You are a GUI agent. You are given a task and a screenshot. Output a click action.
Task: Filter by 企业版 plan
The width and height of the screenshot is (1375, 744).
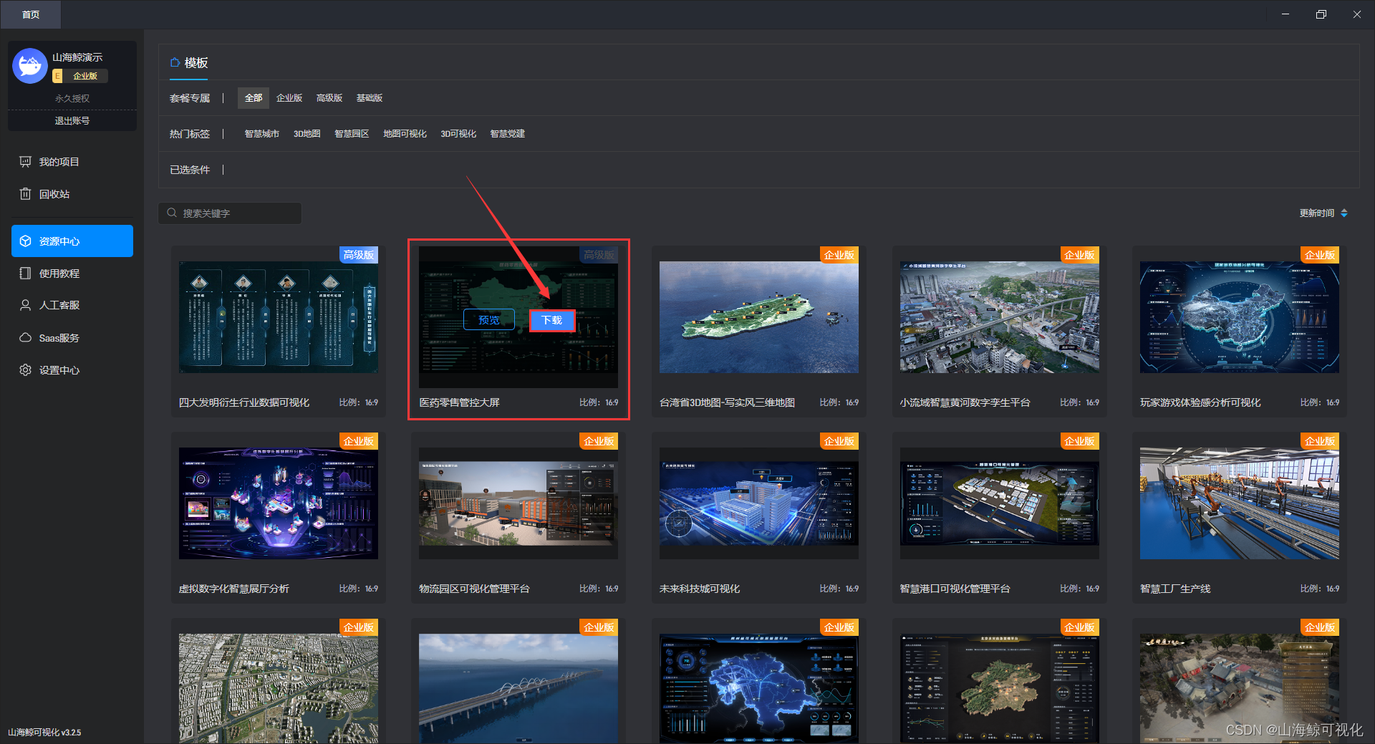click(289, 98)
